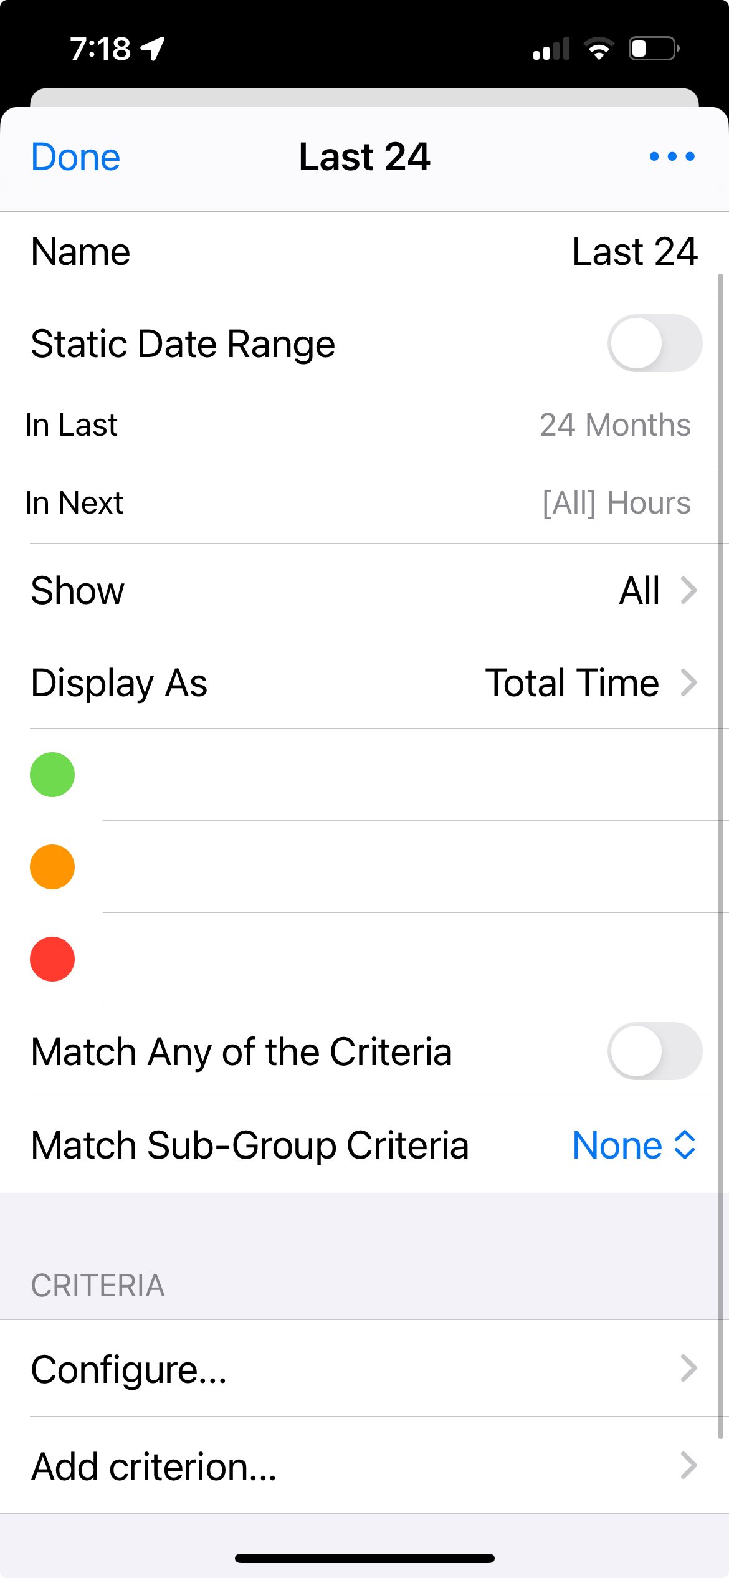This screenshot has height=1578, width=729.
Task: Tap the location arrow next to time
Action: [153, 49]
